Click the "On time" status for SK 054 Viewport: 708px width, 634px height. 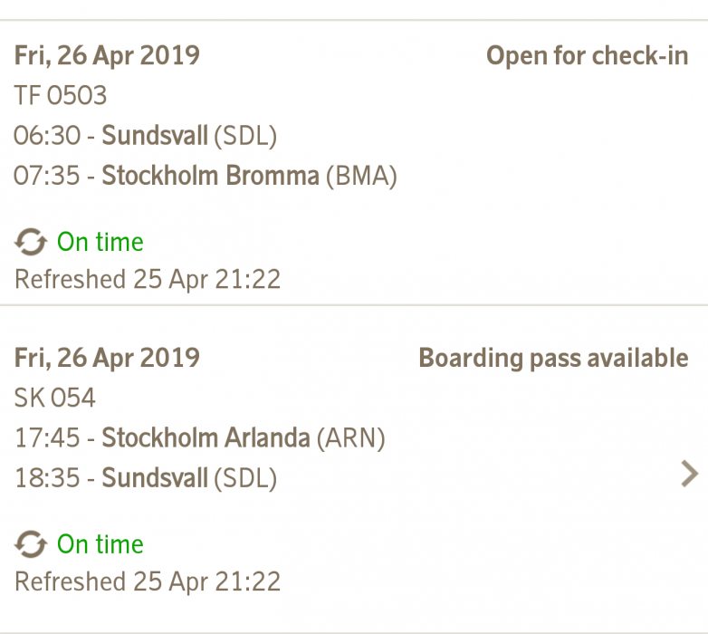(x=100, y=544)
